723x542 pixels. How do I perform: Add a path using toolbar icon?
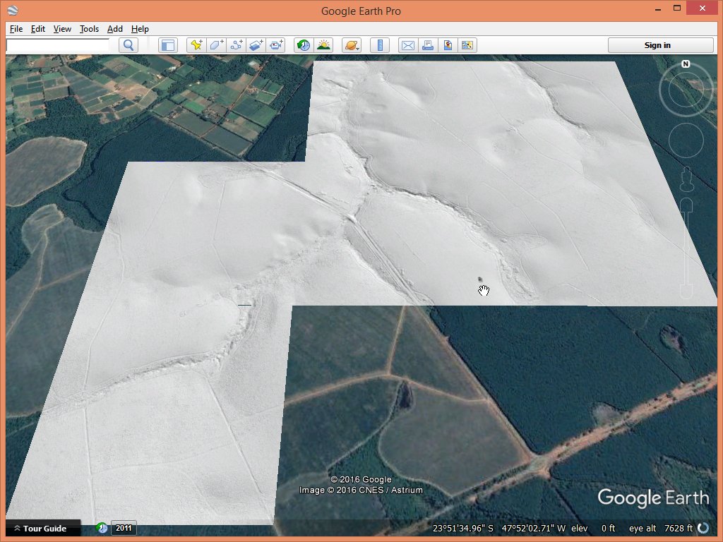pyautogui.click(x=237, y=45)
